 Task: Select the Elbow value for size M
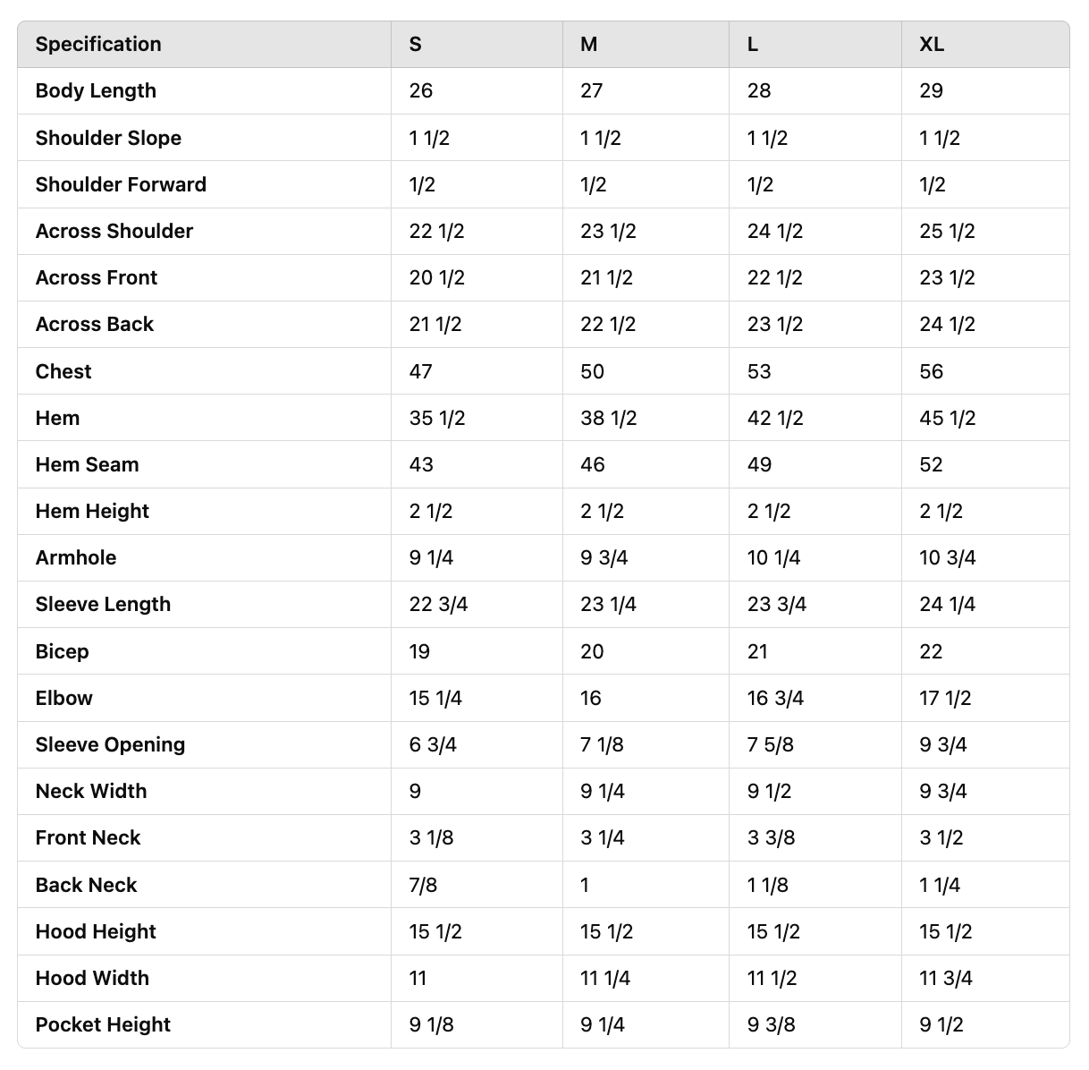pyautogui.click(x=591, y=698)
